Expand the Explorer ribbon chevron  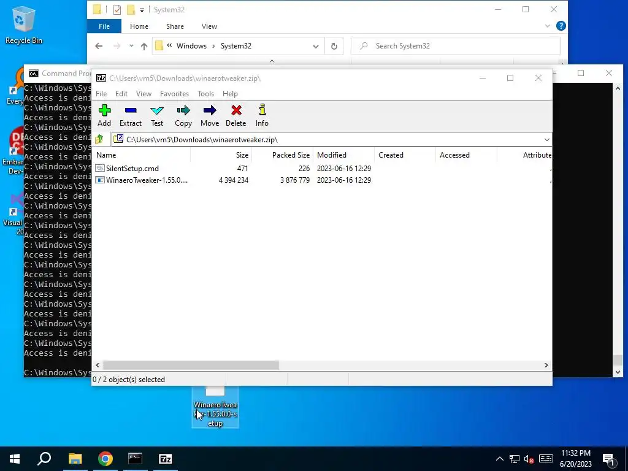tap(548, 26)
